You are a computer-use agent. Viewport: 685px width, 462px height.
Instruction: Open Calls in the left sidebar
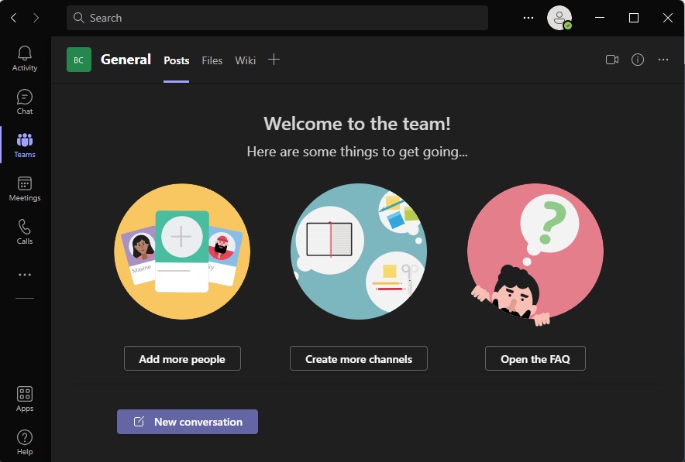(x=25, y=231)
